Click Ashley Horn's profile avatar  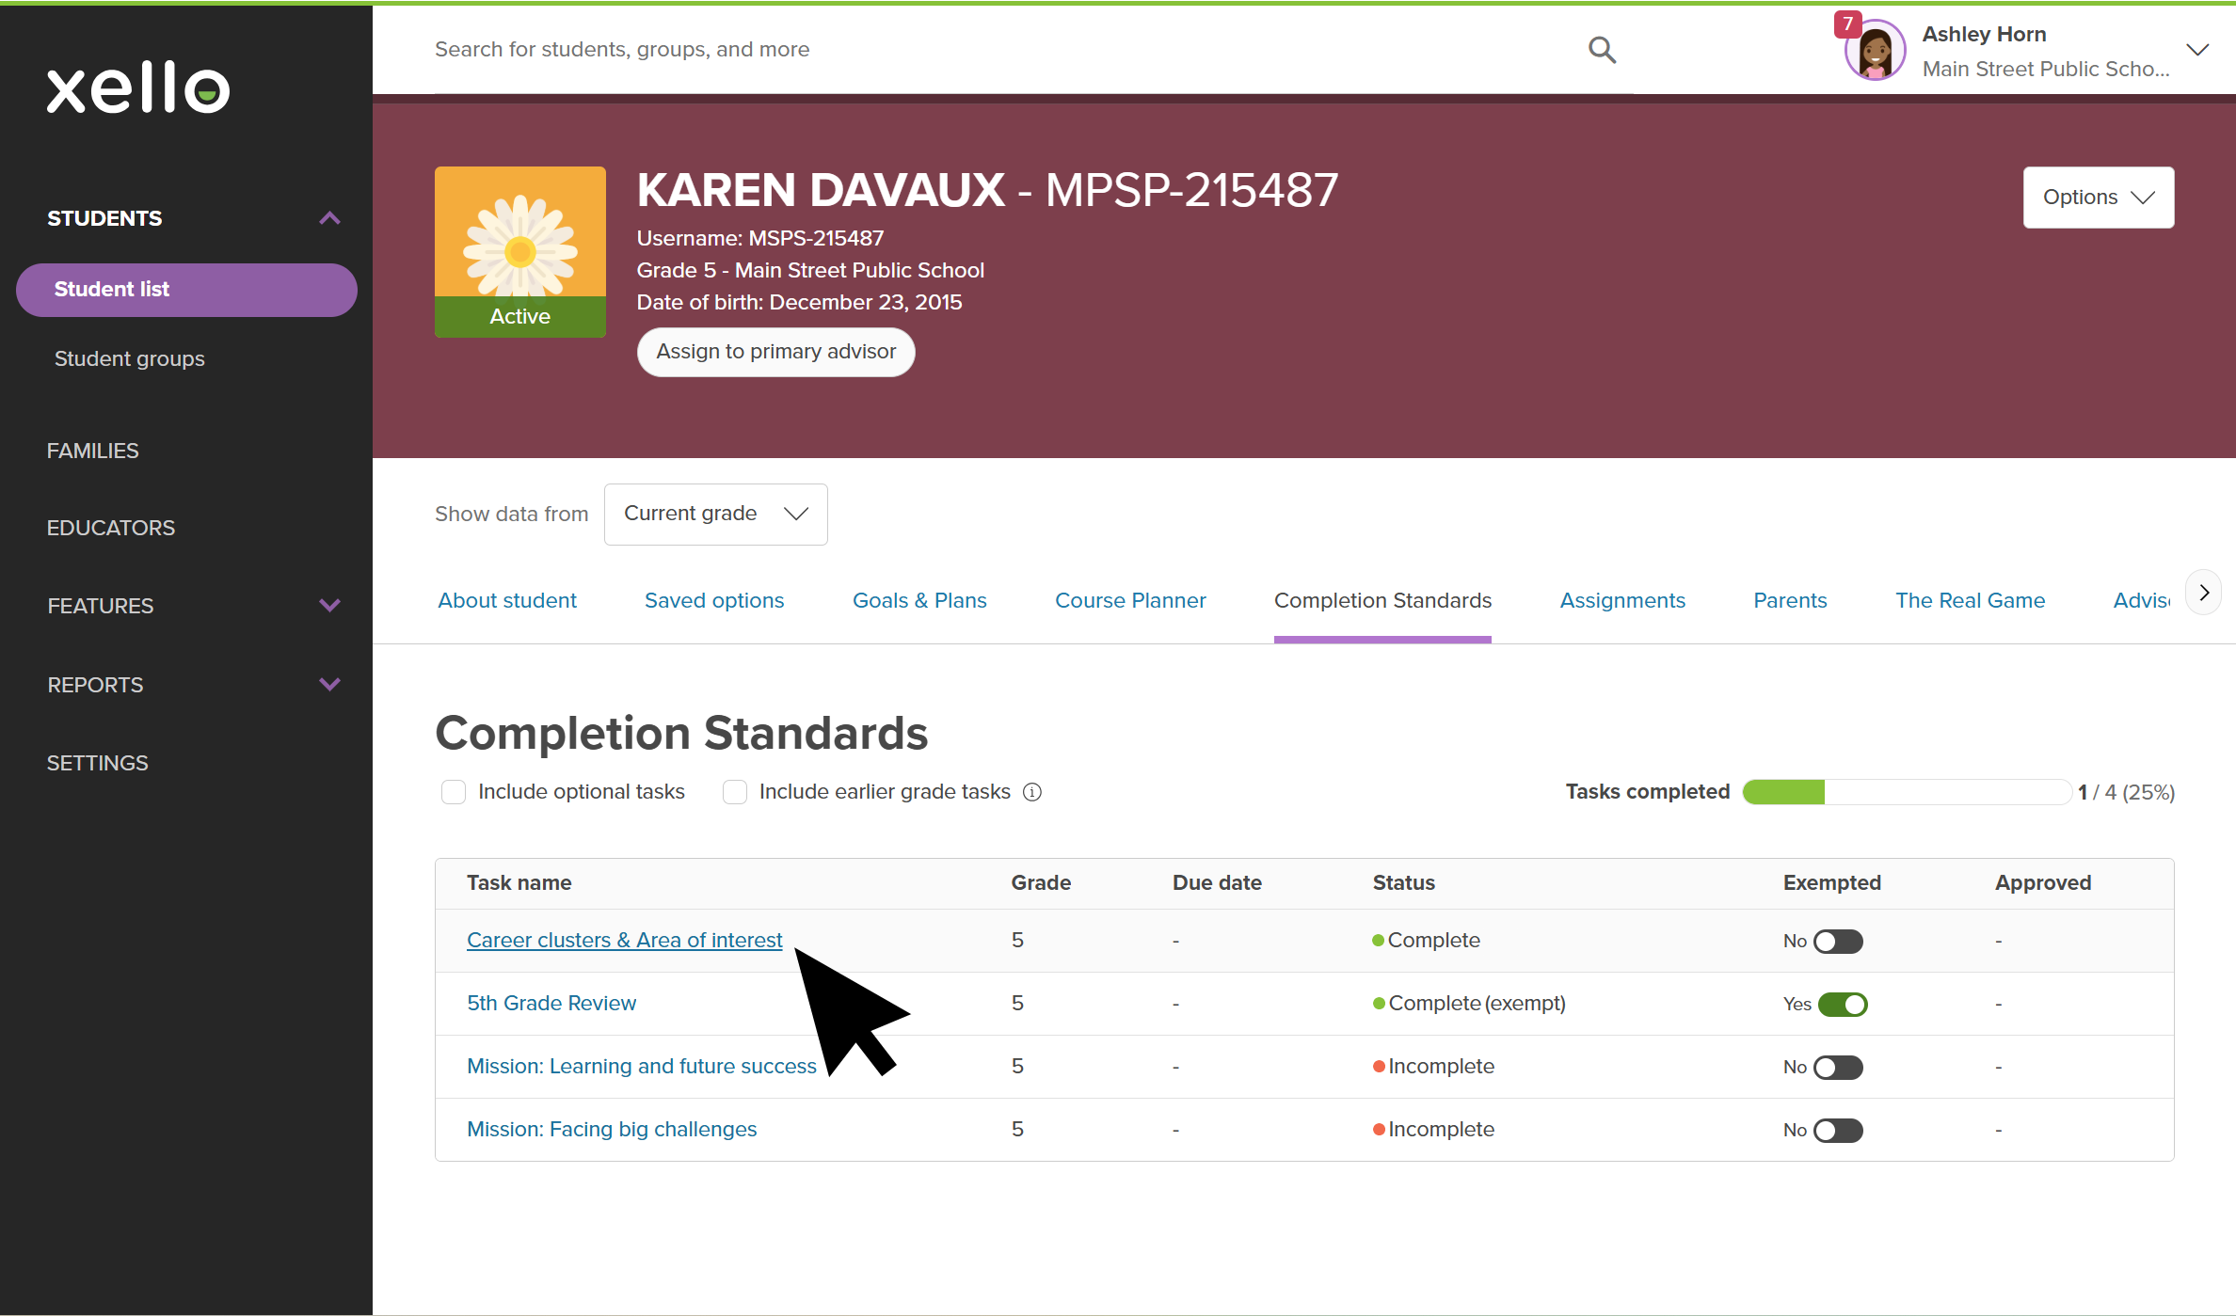(1876, 53)
